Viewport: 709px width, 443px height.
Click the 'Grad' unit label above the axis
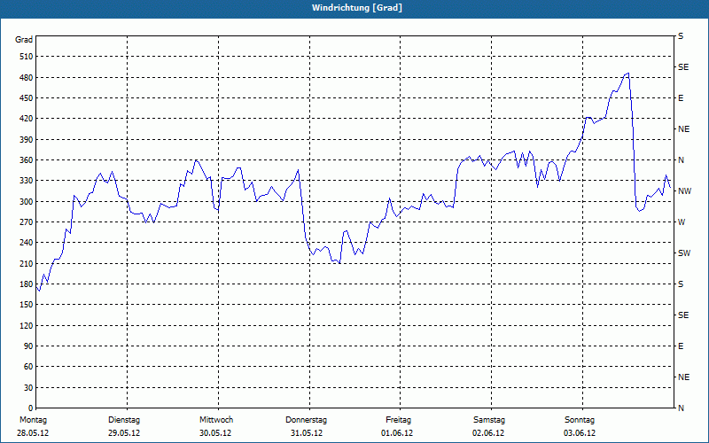(x=24, y=40)
